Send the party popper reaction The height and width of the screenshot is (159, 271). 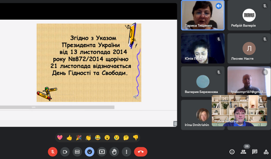pos(79,137)
